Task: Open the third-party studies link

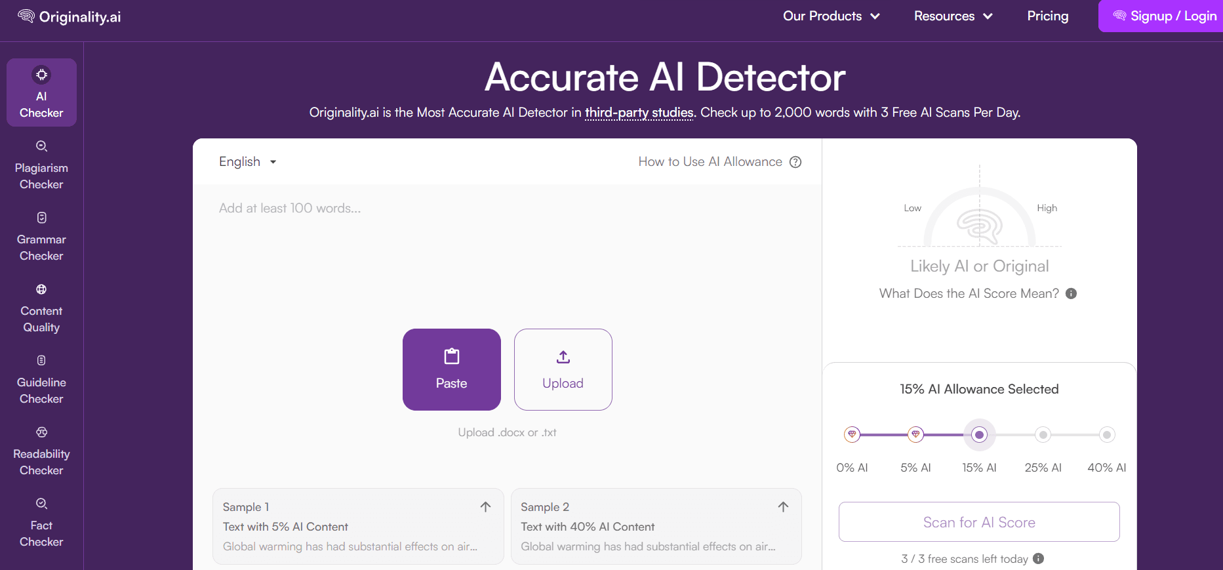Action: [639, 113]
